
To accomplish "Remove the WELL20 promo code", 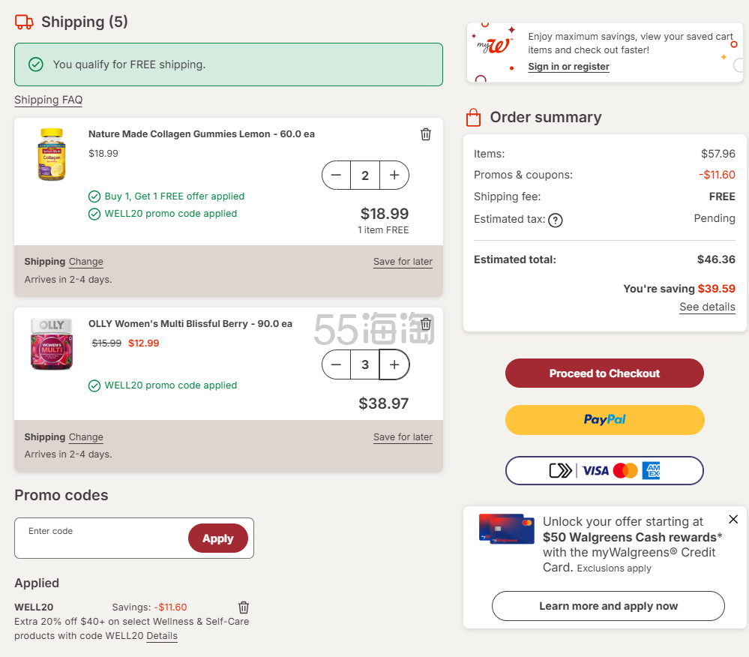I will [244, 607].
